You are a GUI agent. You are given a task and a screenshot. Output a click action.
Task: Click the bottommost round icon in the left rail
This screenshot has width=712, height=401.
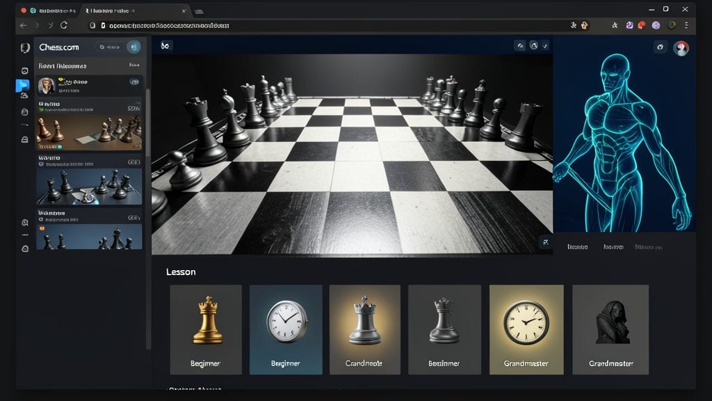[x=25, y=249]
